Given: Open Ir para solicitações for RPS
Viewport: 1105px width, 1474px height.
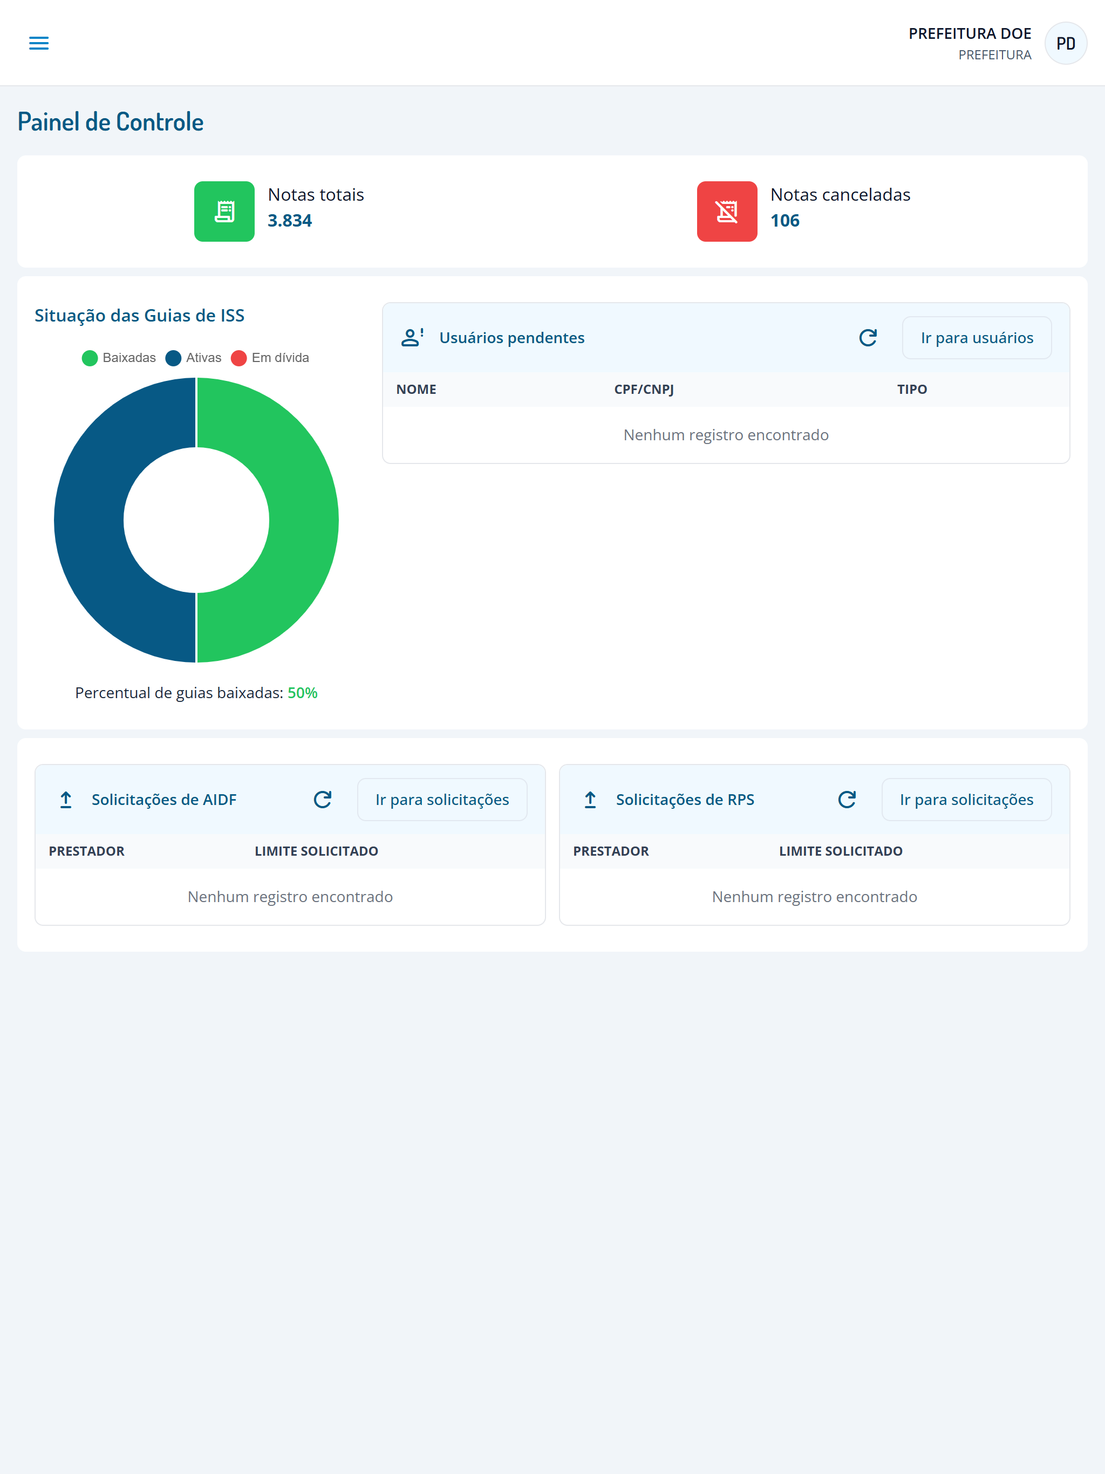Looking at the screenshot, I should [x=966, y=800].
